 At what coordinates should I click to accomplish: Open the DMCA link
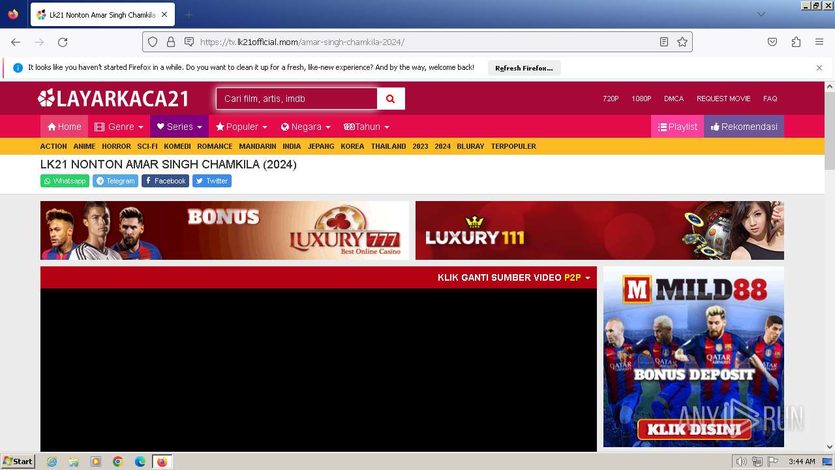674,99
